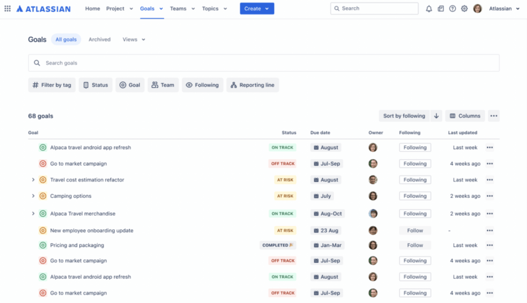Open the Topics dropdown in navigation

click(x=215, y=9)
